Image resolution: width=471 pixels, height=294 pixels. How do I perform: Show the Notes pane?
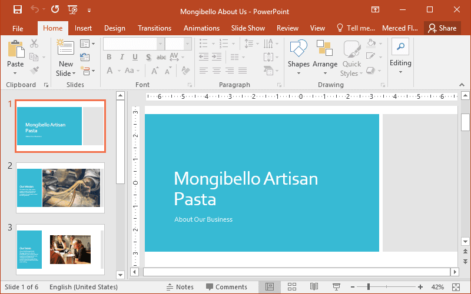180,287
